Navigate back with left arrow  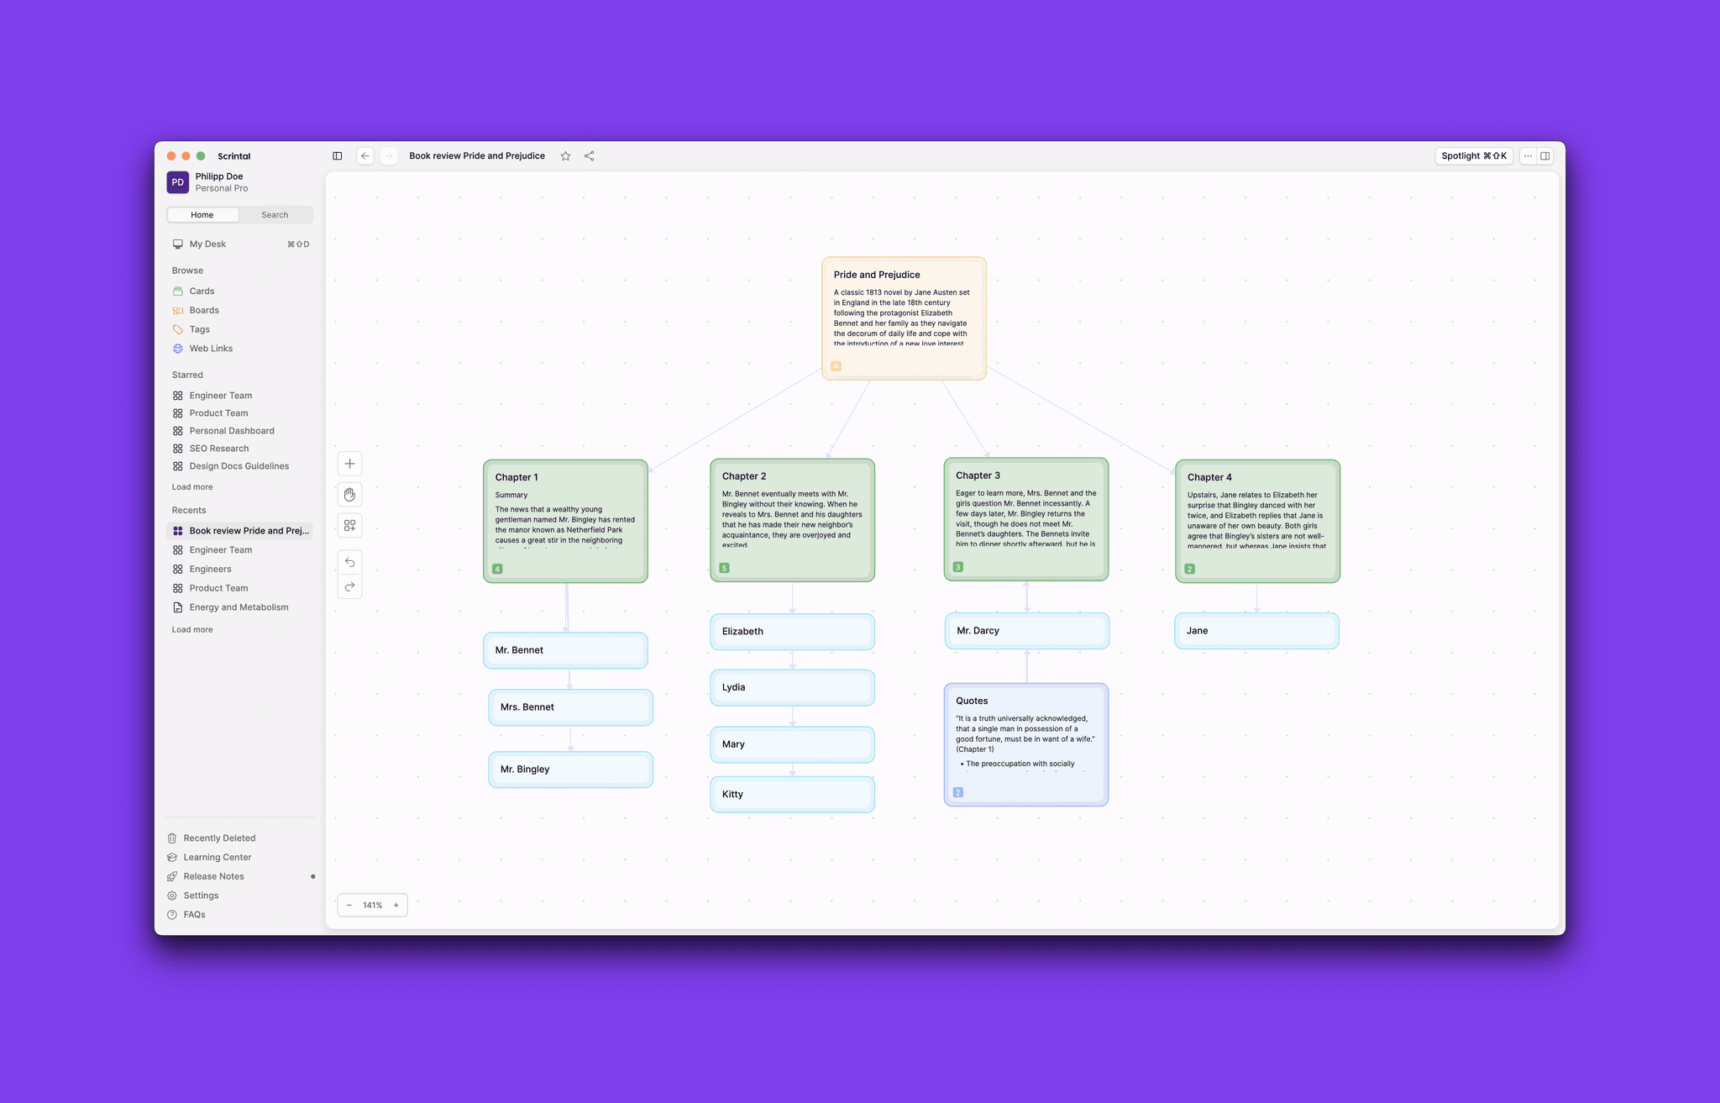tap(364, 156)
